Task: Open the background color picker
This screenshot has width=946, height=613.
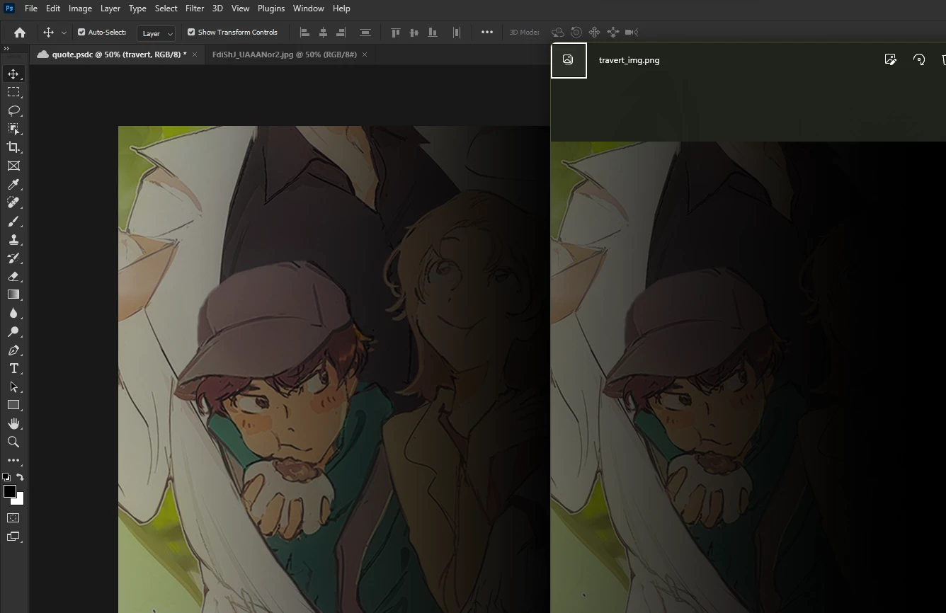Action: pos(20,500)
